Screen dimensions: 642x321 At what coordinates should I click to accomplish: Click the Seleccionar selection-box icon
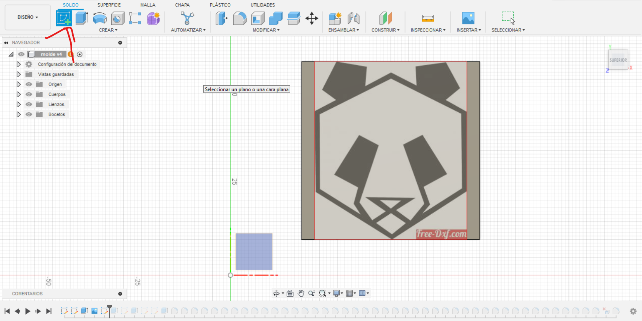[508, 18]
